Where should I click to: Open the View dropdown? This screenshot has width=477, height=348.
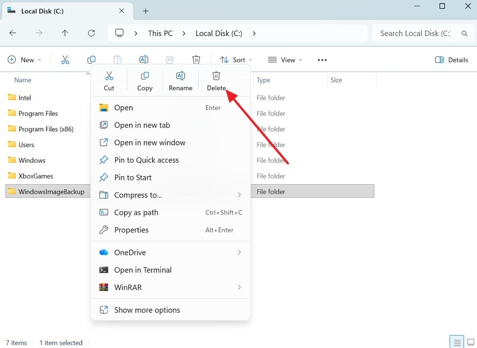(285, 60)
